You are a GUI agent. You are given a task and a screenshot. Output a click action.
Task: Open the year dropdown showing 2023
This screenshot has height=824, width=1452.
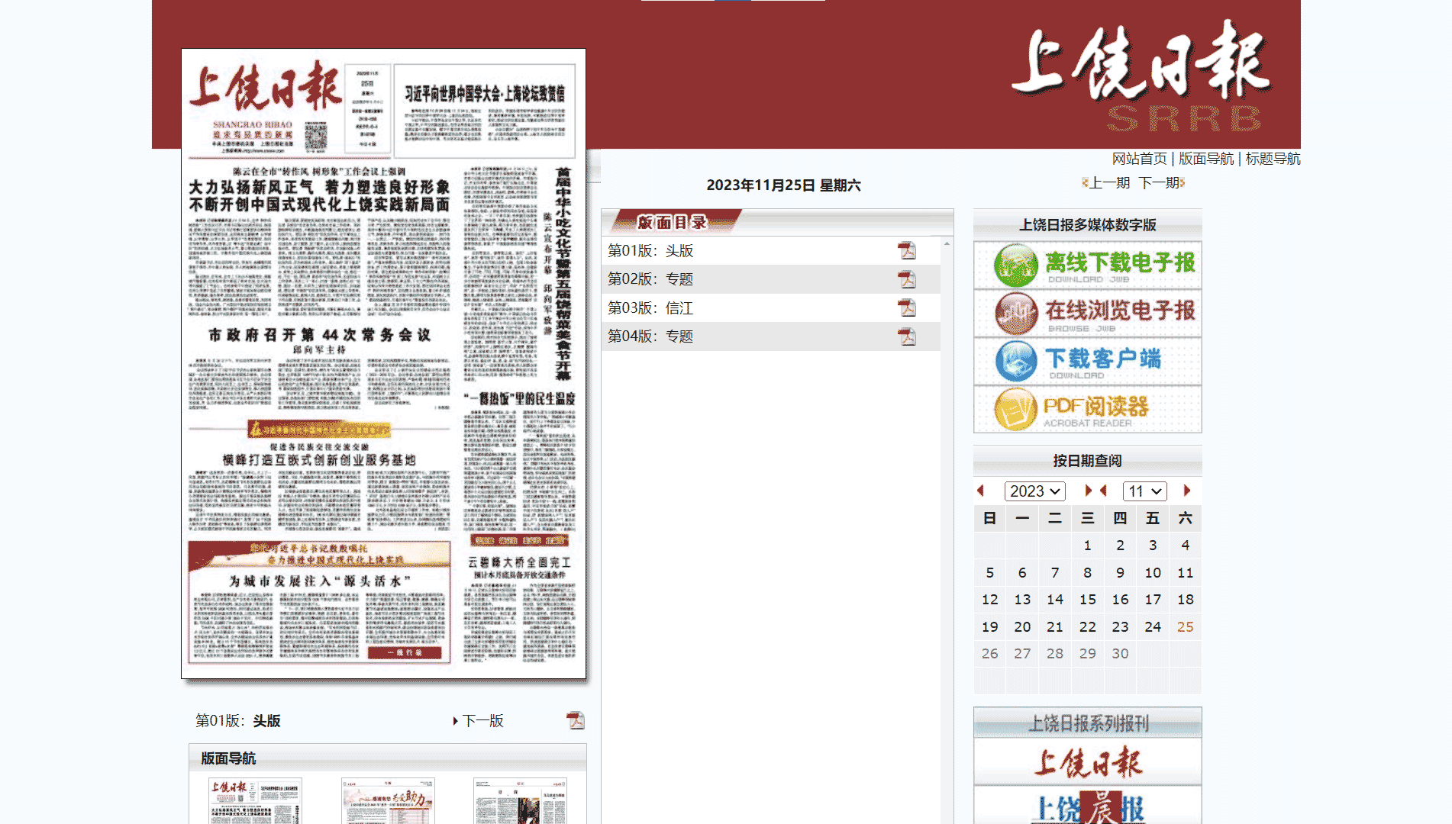pyautogui.click(x=1034, y=491)
